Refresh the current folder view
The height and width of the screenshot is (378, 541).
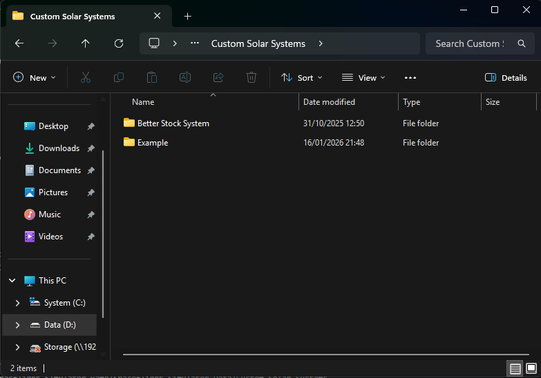tap(119, 43)
